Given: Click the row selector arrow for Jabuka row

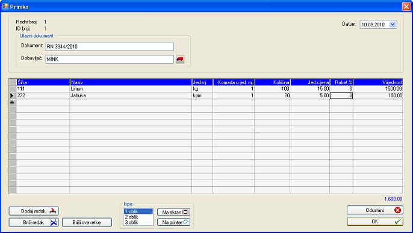Looking at the screenshot, I should point(13,95).
